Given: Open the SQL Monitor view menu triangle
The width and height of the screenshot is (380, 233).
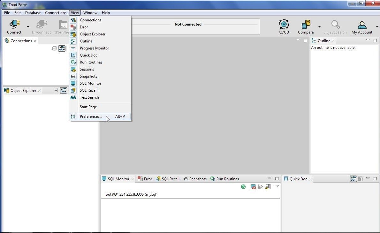Looking at the screenshot, I should pyautogui.click(x=277, y=186).
